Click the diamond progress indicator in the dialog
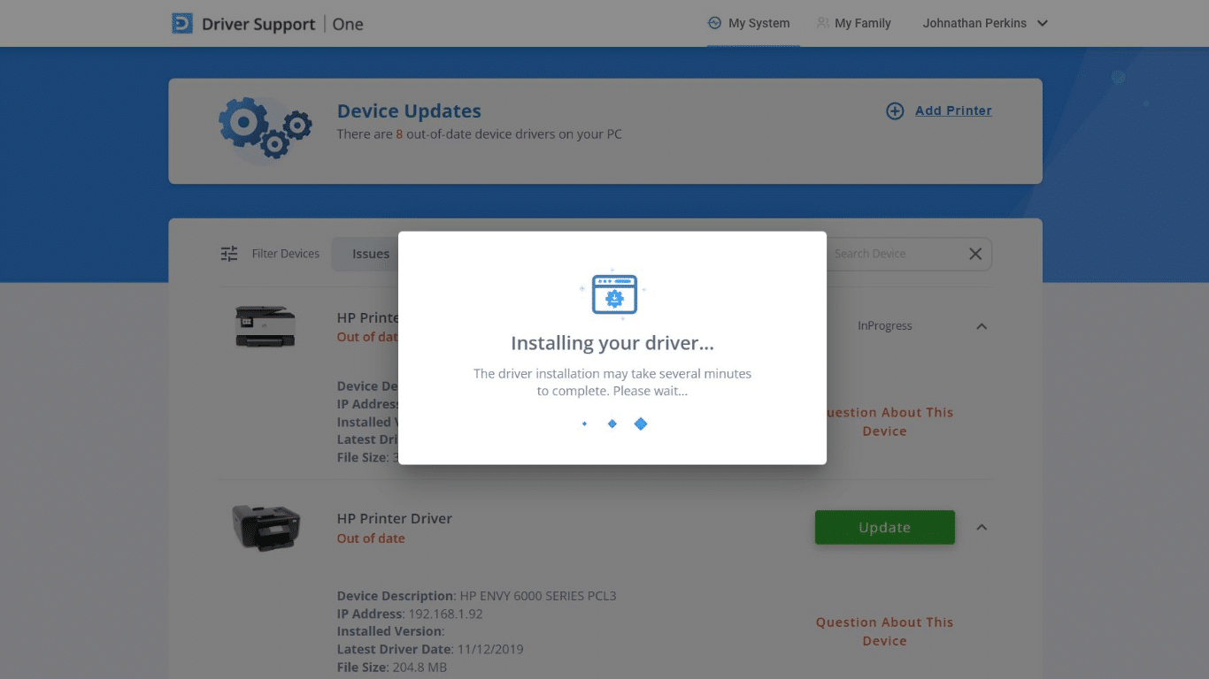 click(x=612, y=423)
